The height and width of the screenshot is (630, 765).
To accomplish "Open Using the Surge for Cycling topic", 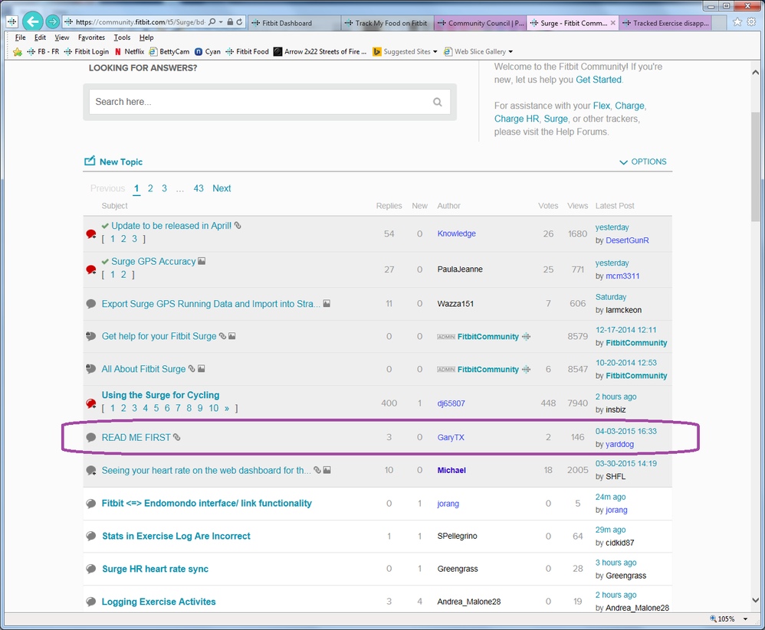I will pyautogui.click(x=160, y=395).
